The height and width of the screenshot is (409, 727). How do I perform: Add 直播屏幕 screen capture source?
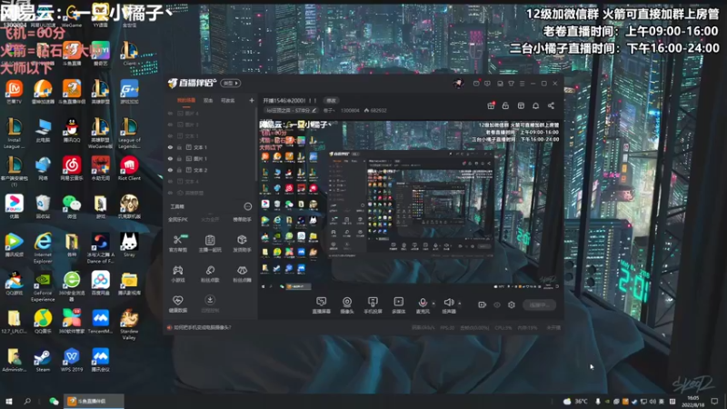pos(322,305)
